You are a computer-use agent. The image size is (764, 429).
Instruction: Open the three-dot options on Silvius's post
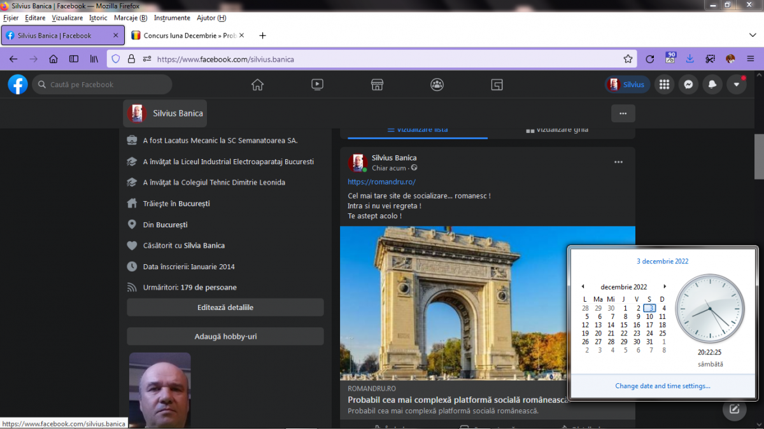click(x=618, y=162)
